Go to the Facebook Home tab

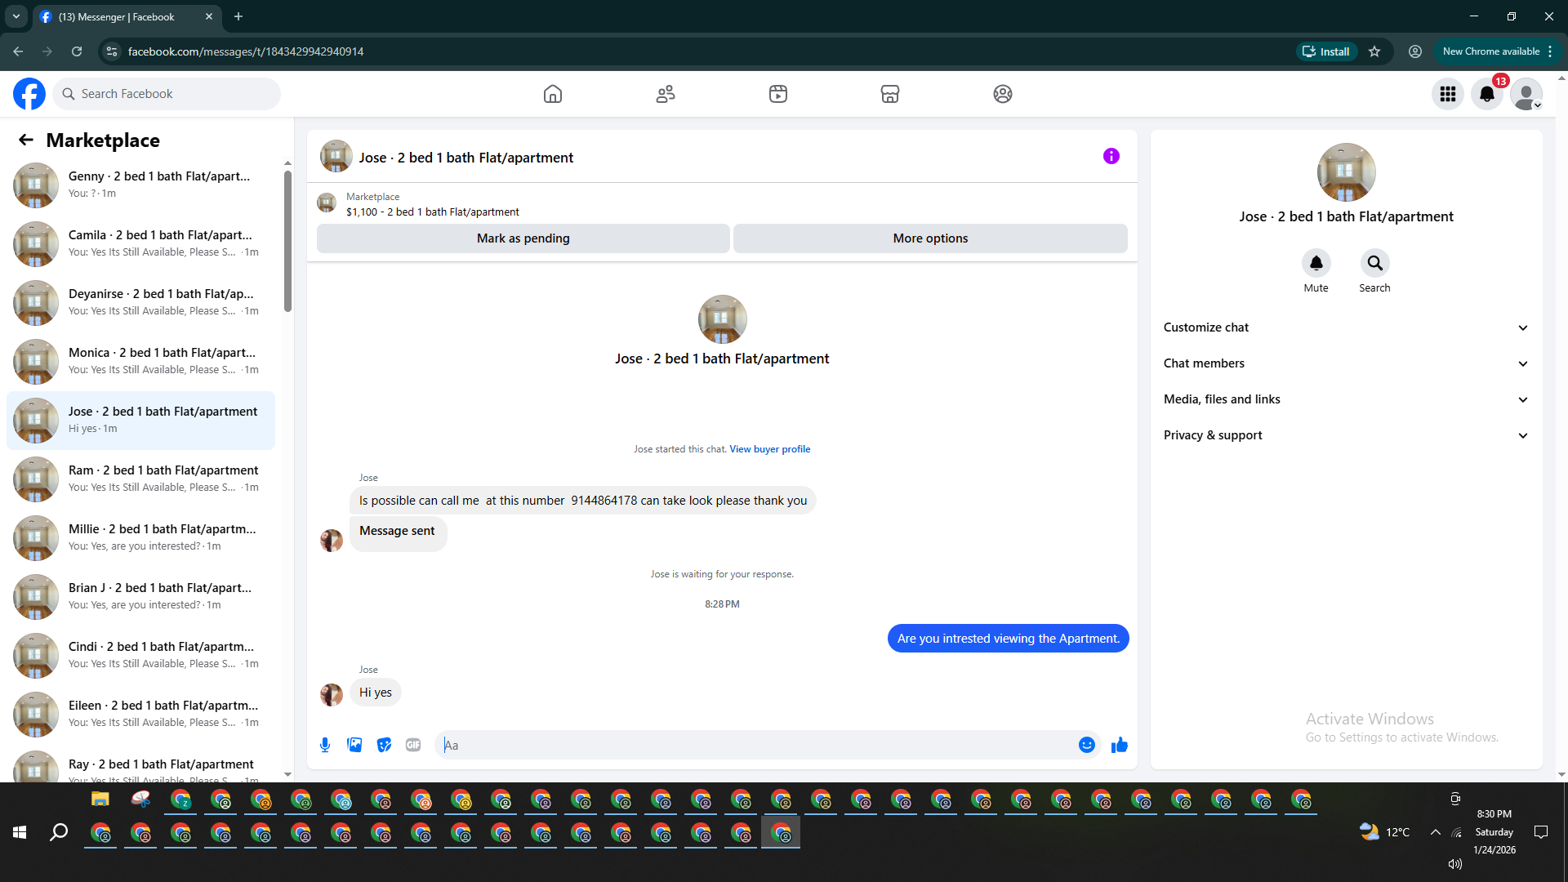click(553, 94)
